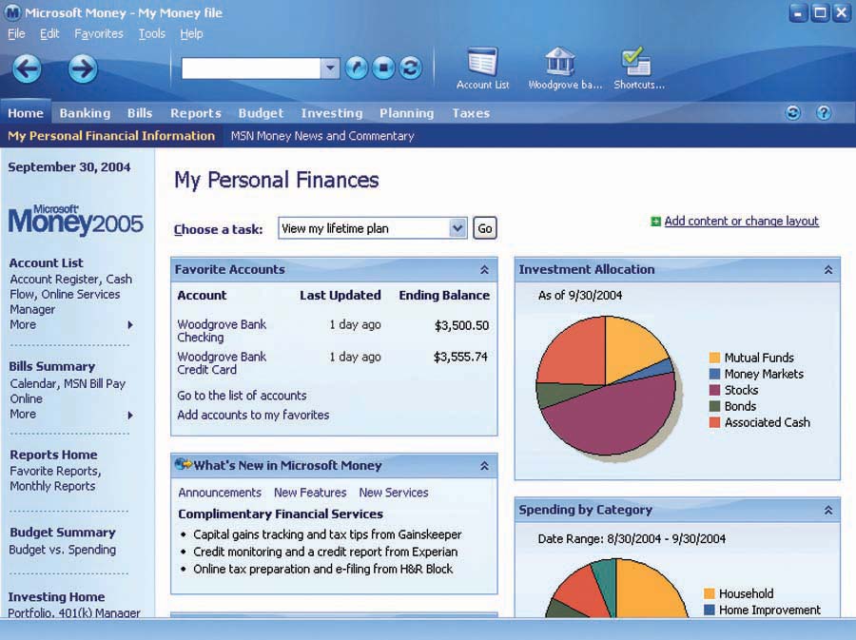
Task: Click the Back arrow navigation button
Action: click(x=27, y=68)
